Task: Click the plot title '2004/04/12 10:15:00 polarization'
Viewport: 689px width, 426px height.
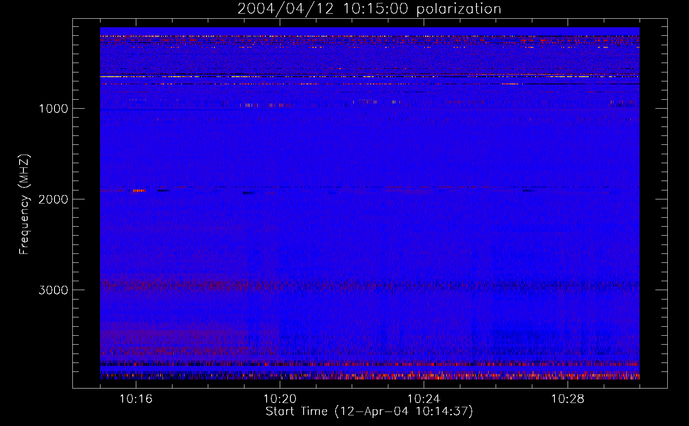Action: click(369, 9)
